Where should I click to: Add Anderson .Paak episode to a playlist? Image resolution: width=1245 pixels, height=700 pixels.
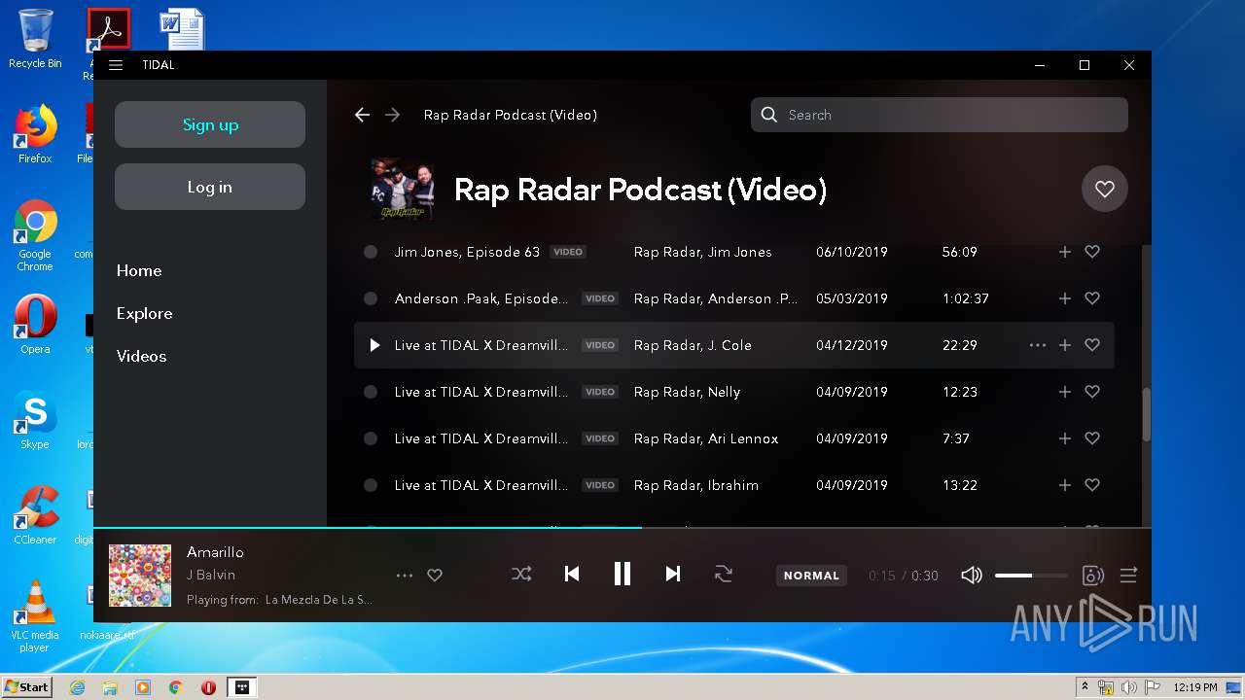[1065, 298]
